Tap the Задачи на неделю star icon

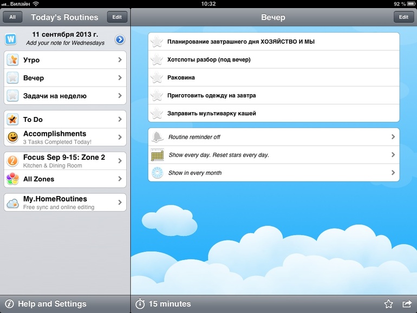12,96
